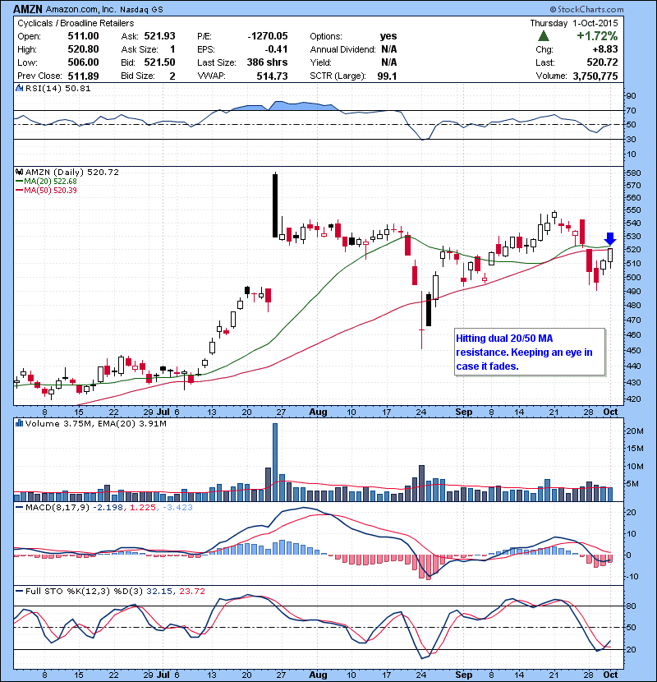Click the MA(20) 522.68 legend text
657x682 pixels.
(50, 181)
